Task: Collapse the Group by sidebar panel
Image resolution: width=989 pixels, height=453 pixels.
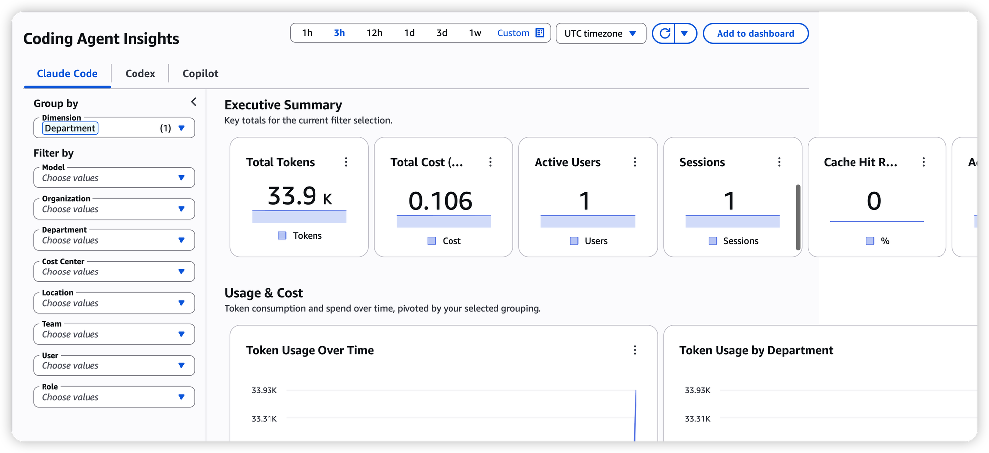Action: point(194,102)
